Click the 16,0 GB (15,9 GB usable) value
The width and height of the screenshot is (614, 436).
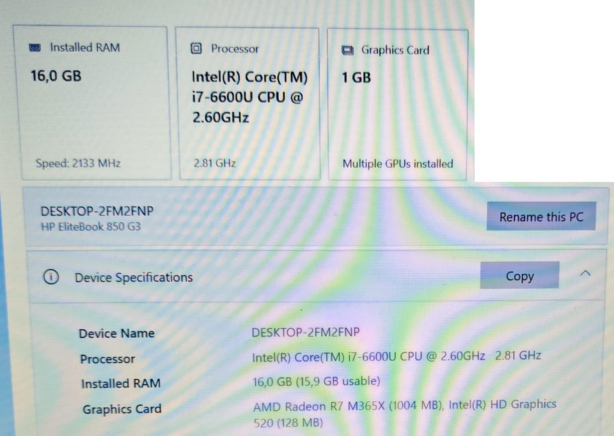tap(317, 382)
